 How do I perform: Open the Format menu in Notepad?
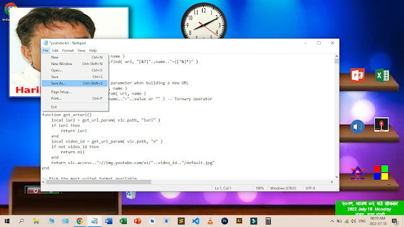pos(68,50)
